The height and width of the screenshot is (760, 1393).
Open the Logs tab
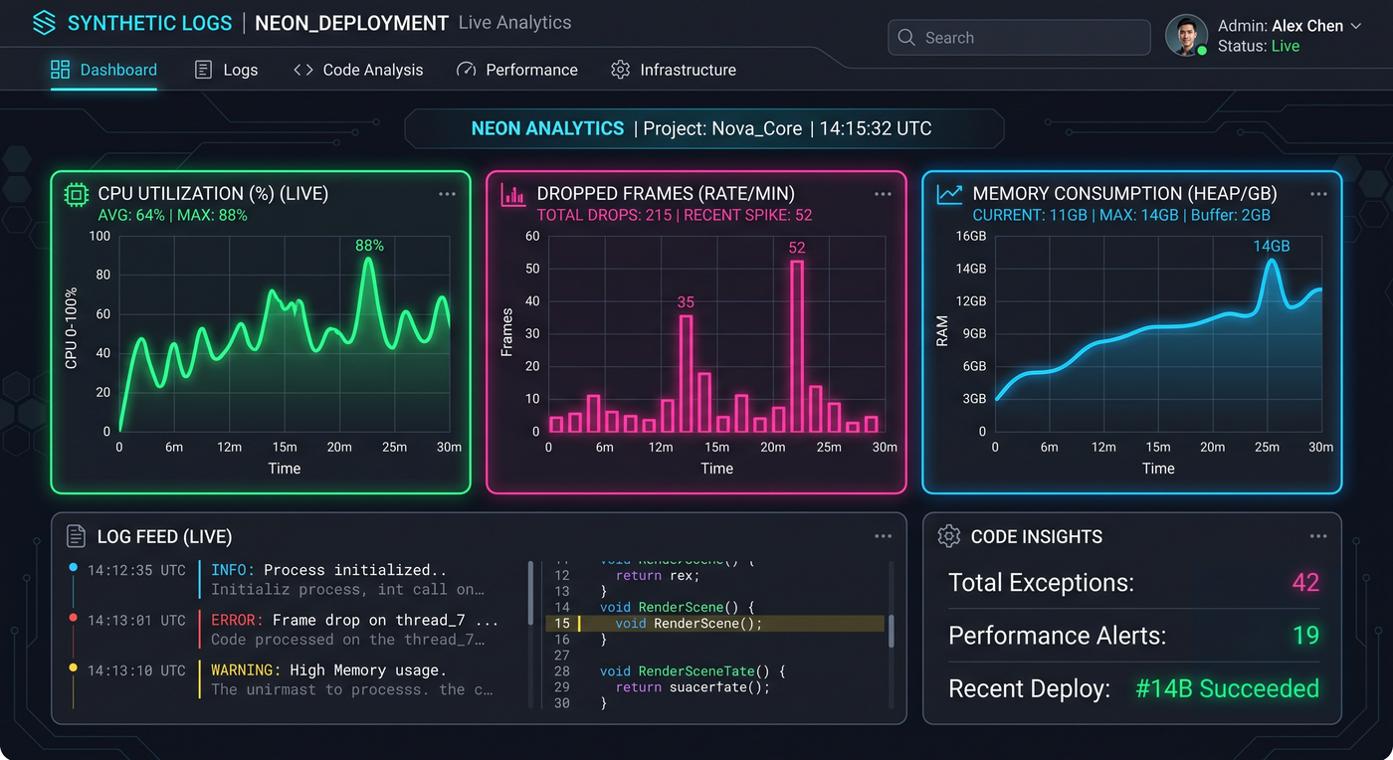(x=226, y=70)
